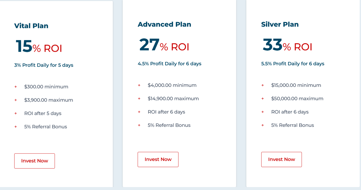
Task: Click the 27% ROI figure
Action: pos(164,45)
